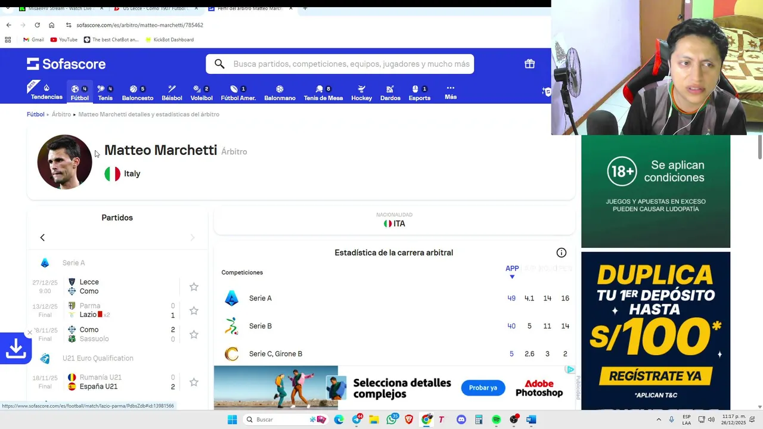Viewport: 763px width, 429px height.
Task: Click the Fútbol breadcrumb link
Action: 36,114
